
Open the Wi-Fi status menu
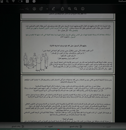(13, 1)
